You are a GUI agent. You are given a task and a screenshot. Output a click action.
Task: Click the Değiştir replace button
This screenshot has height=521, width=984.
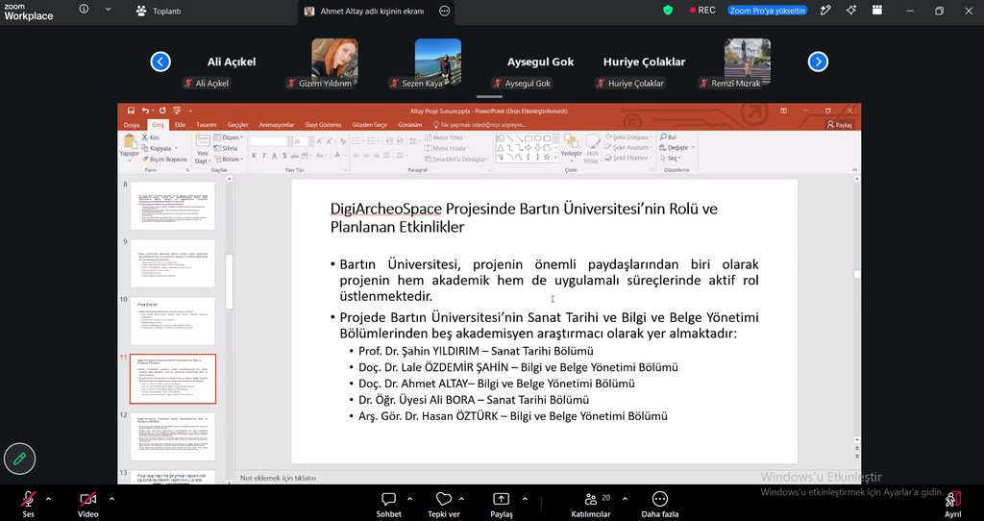676,147
